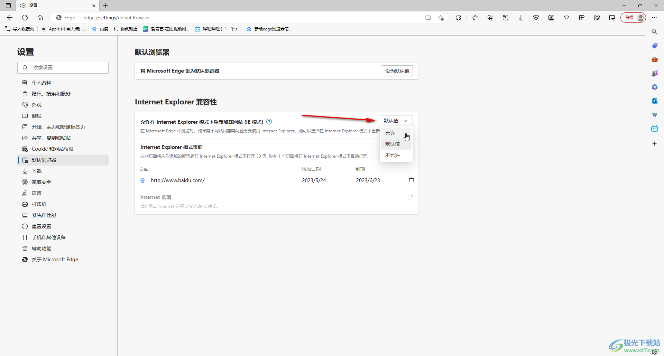
Task: Open the sidebar Bilibili icon
Action: [654, 129]
